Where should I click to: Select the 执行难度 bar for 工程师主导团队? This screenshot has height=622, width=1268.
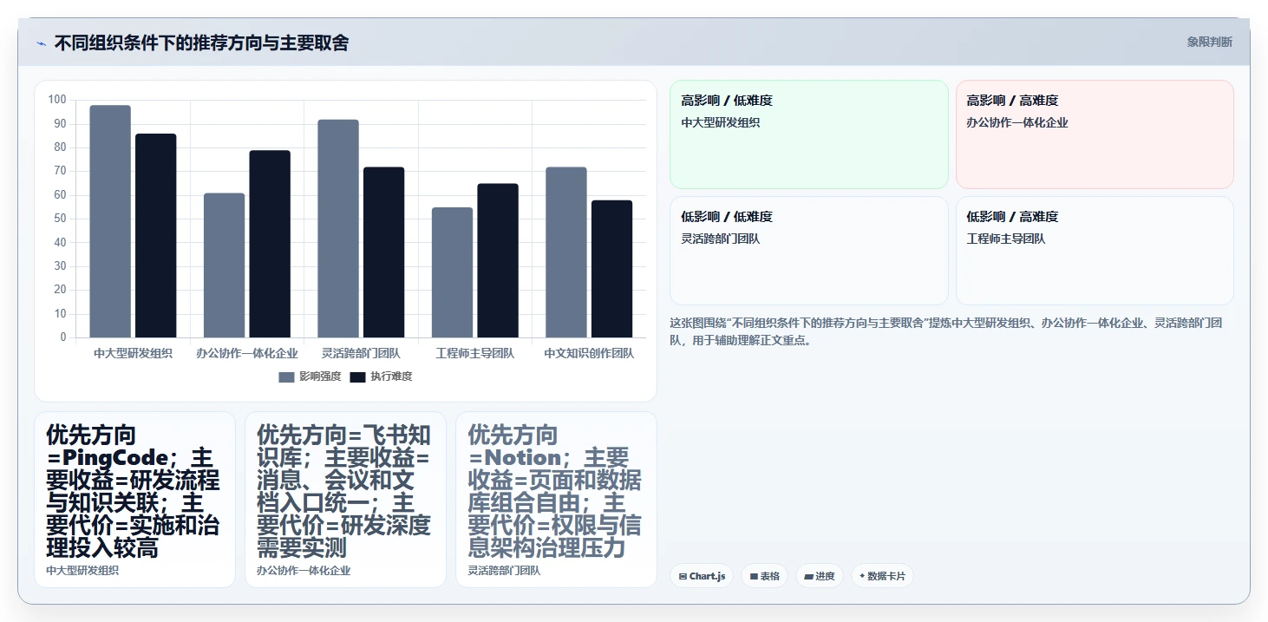(x=498, y=260)
